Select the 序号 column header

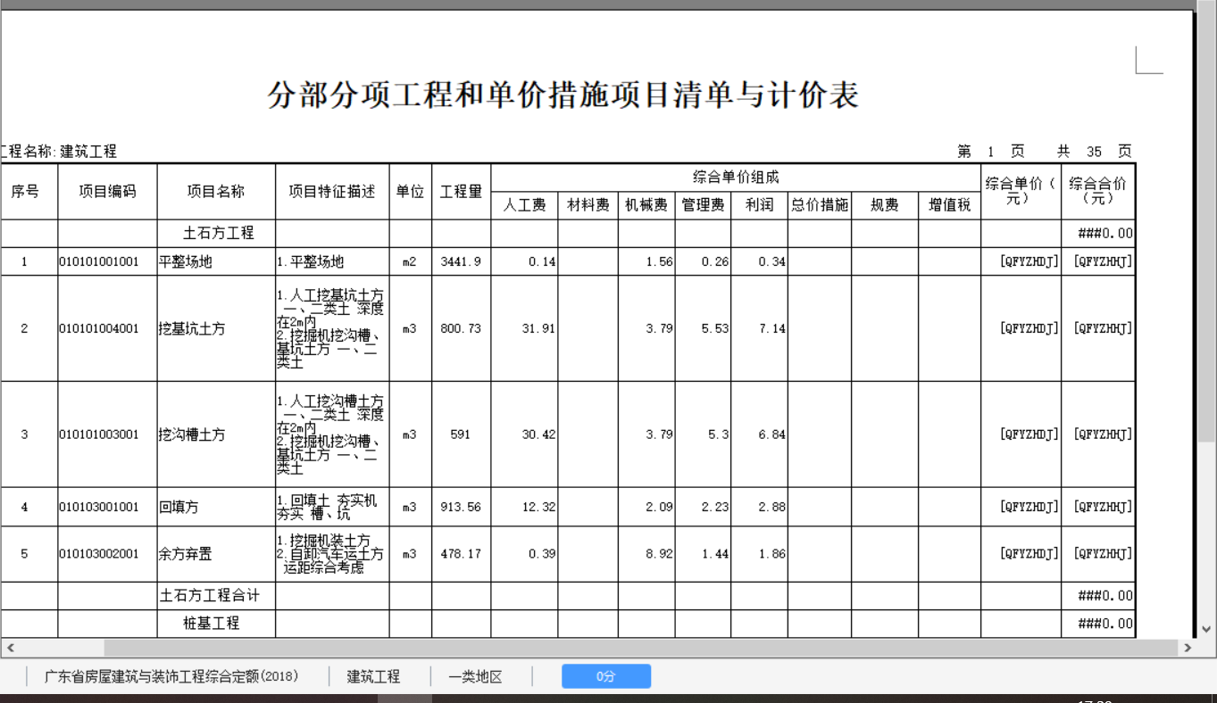coord(25,191)
